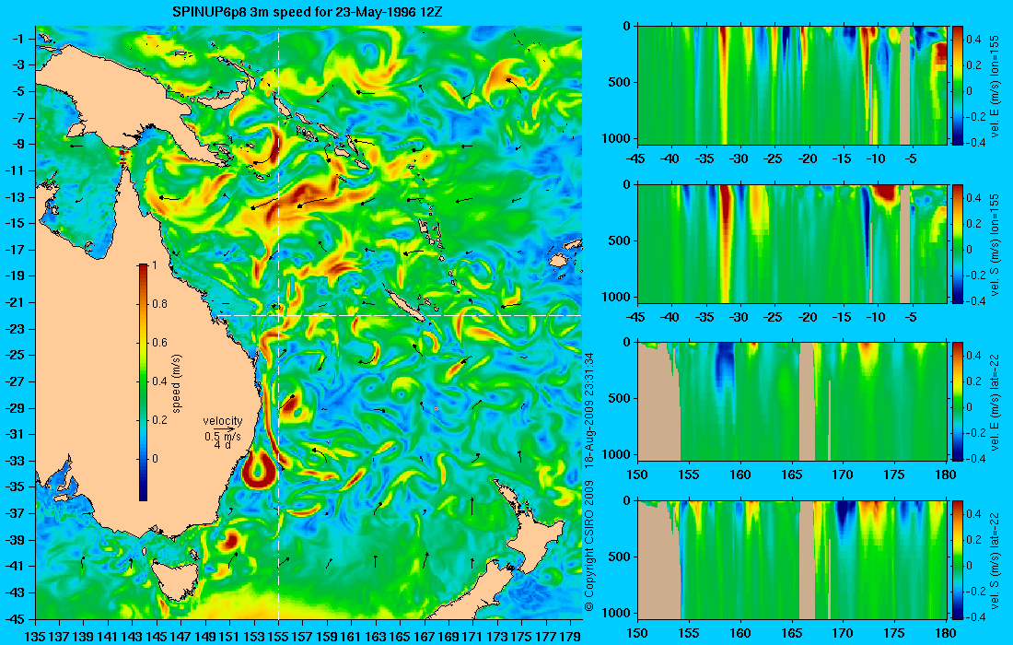Open the vel. S lat=-22 depth section plot
The width and height of the screenshot is (1013, 645).
coord(792,559)
